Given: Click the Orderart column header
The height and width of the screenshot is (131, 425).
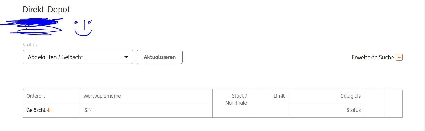Looking at the screenshot, I should (36, 96).
